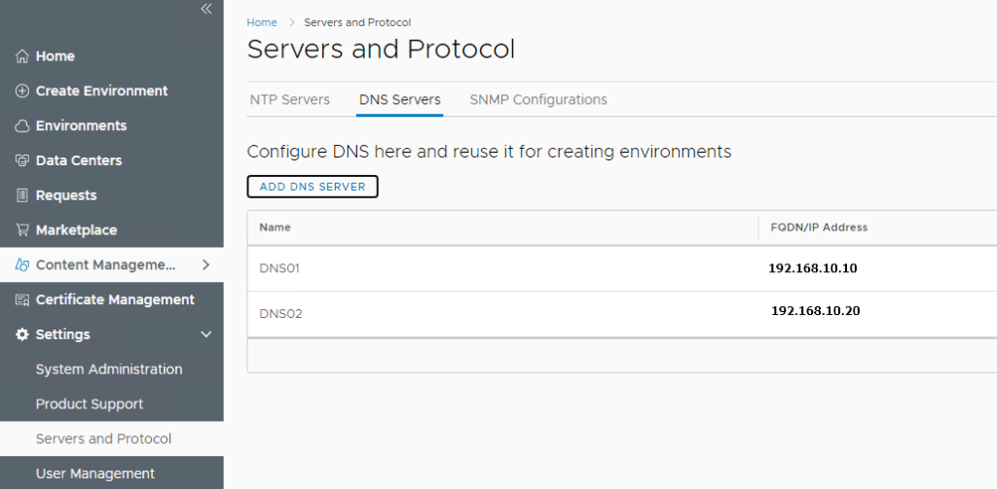The image size is (997, 489).
Task: Click the Create Environment plus icon
Action: coord(22,91)
